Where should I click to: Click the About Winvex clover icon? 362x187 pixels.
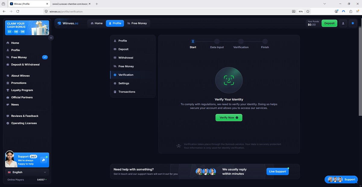(x=8, y=76)
